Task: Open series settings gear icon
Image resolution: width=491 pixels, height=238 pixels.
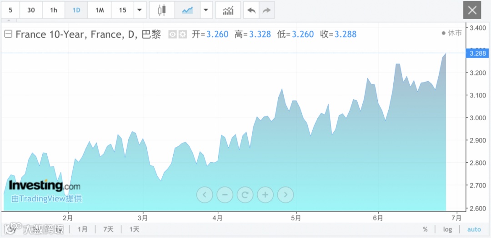Action: coord(183,34)
